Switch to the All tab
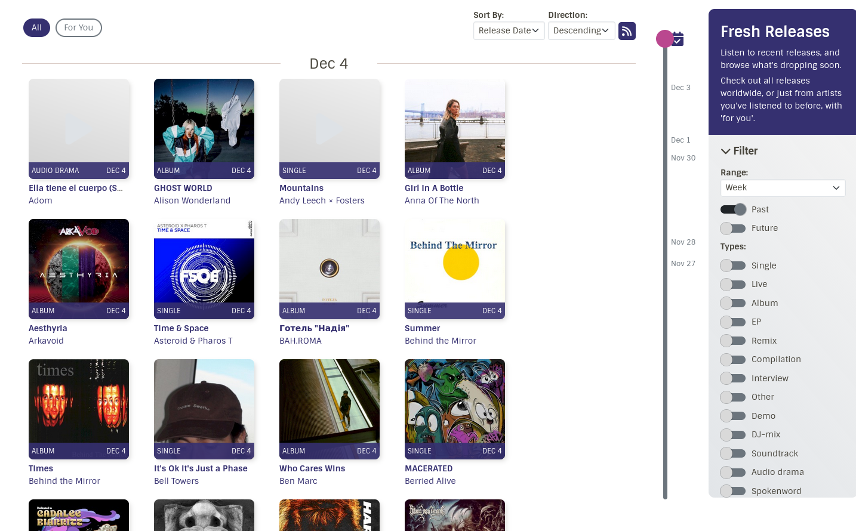856x531 pixels. click(36, 28)
